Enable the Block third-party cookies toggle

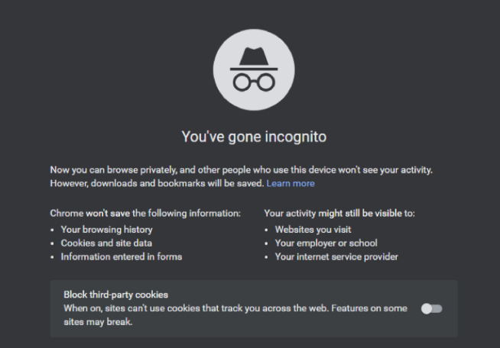pos(431,308)
